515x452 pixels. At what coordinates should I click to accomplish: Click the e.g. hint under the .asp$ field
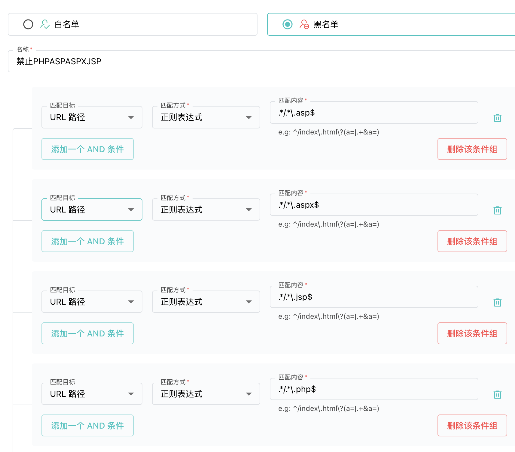329,132
